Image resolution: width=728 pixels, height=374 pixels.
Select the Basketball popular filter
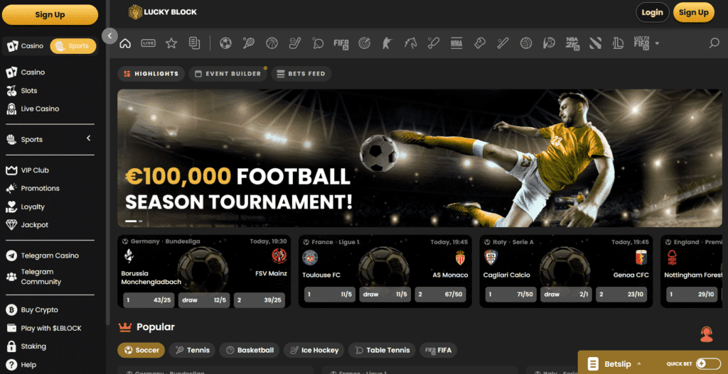click(250, 350)
